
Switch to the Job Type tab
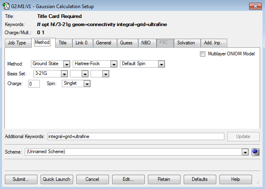point(17,43)
